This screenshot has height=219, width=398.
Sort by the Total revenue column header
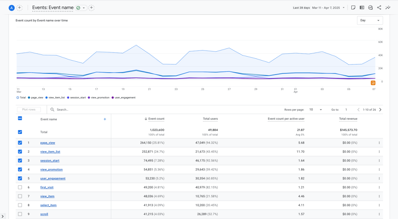(348, 119)
